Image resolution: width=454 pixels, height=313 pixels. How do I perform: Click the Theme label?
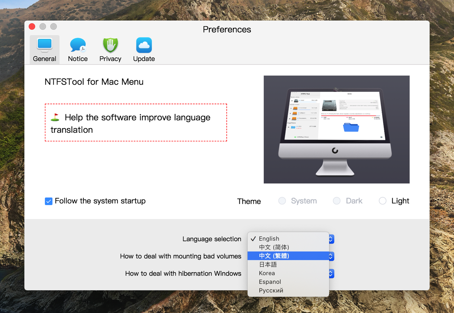(249, 202)
